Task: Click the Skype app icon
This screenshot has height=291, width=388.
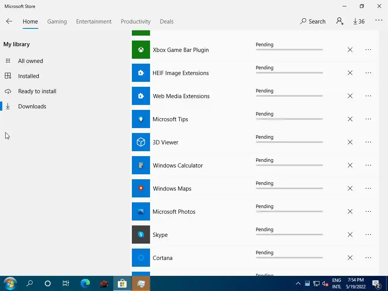Action: (x=141, y=235)
